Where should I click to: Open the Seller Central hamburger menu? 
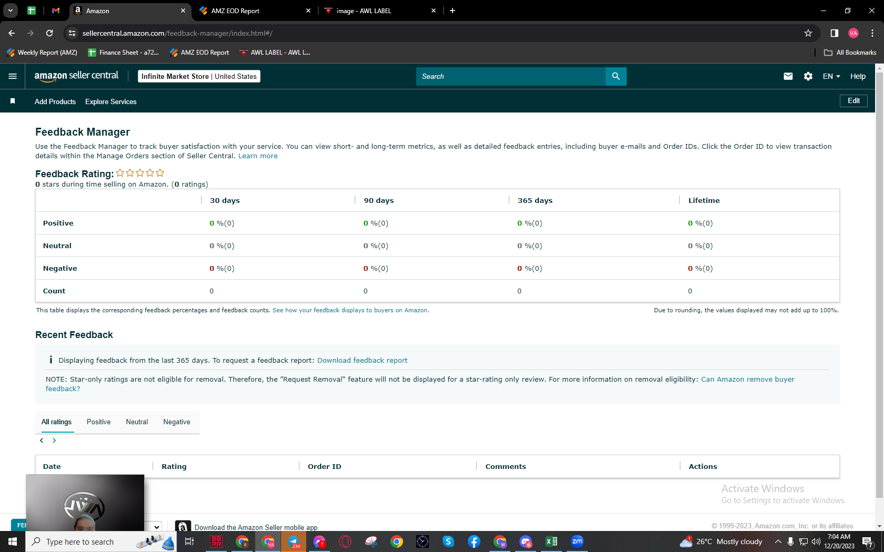coord(13,76)
